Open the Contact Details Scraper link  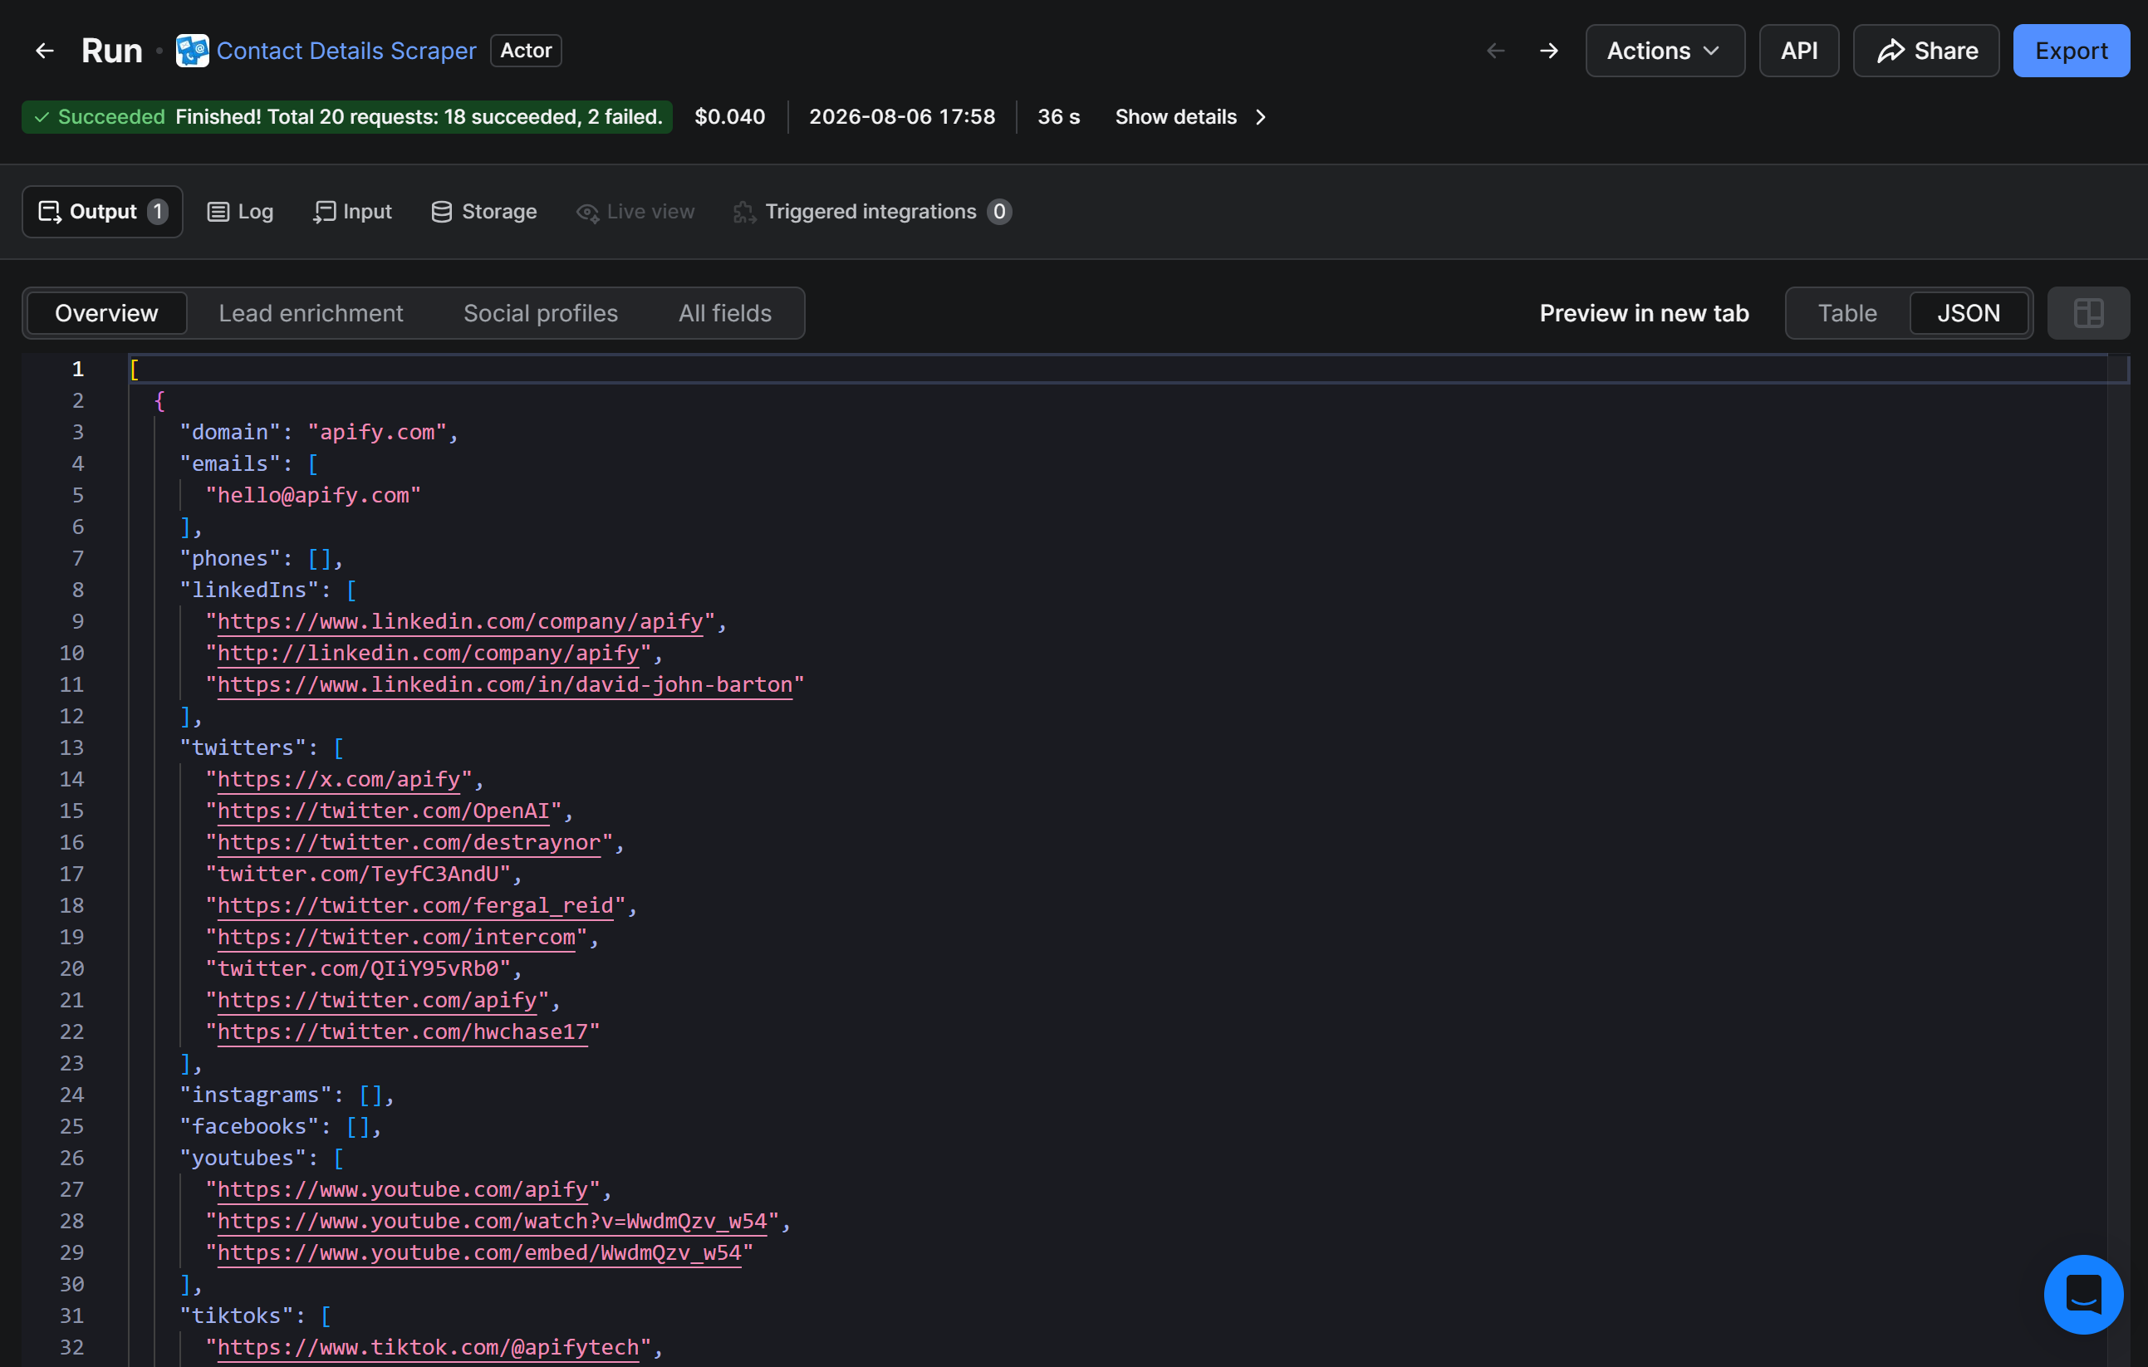point(346,51)
